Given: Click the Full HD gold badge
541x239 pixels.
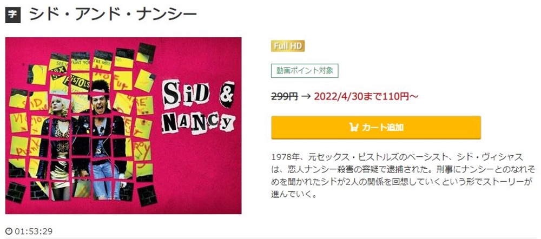Looking at the screenshot, I should 288,46.
